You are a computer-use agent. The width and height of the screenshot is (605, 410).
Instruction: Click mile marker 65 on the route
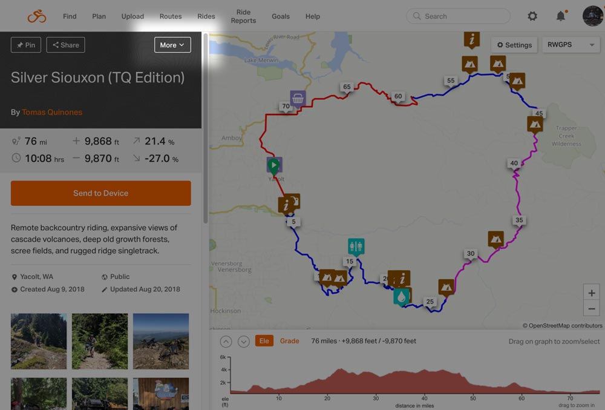[x=347, y=87]
